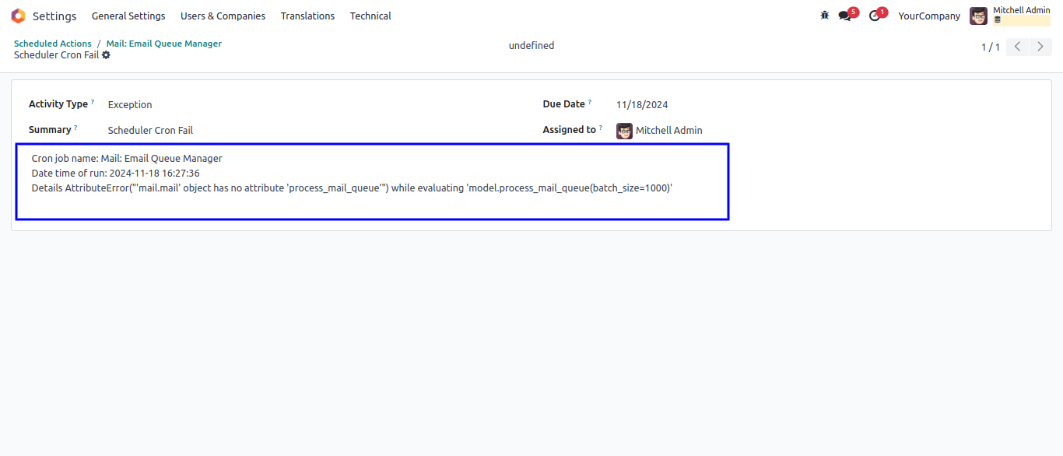
Task: Edit the Due Date 11/18/2024
Action: [x=642, y=105]
